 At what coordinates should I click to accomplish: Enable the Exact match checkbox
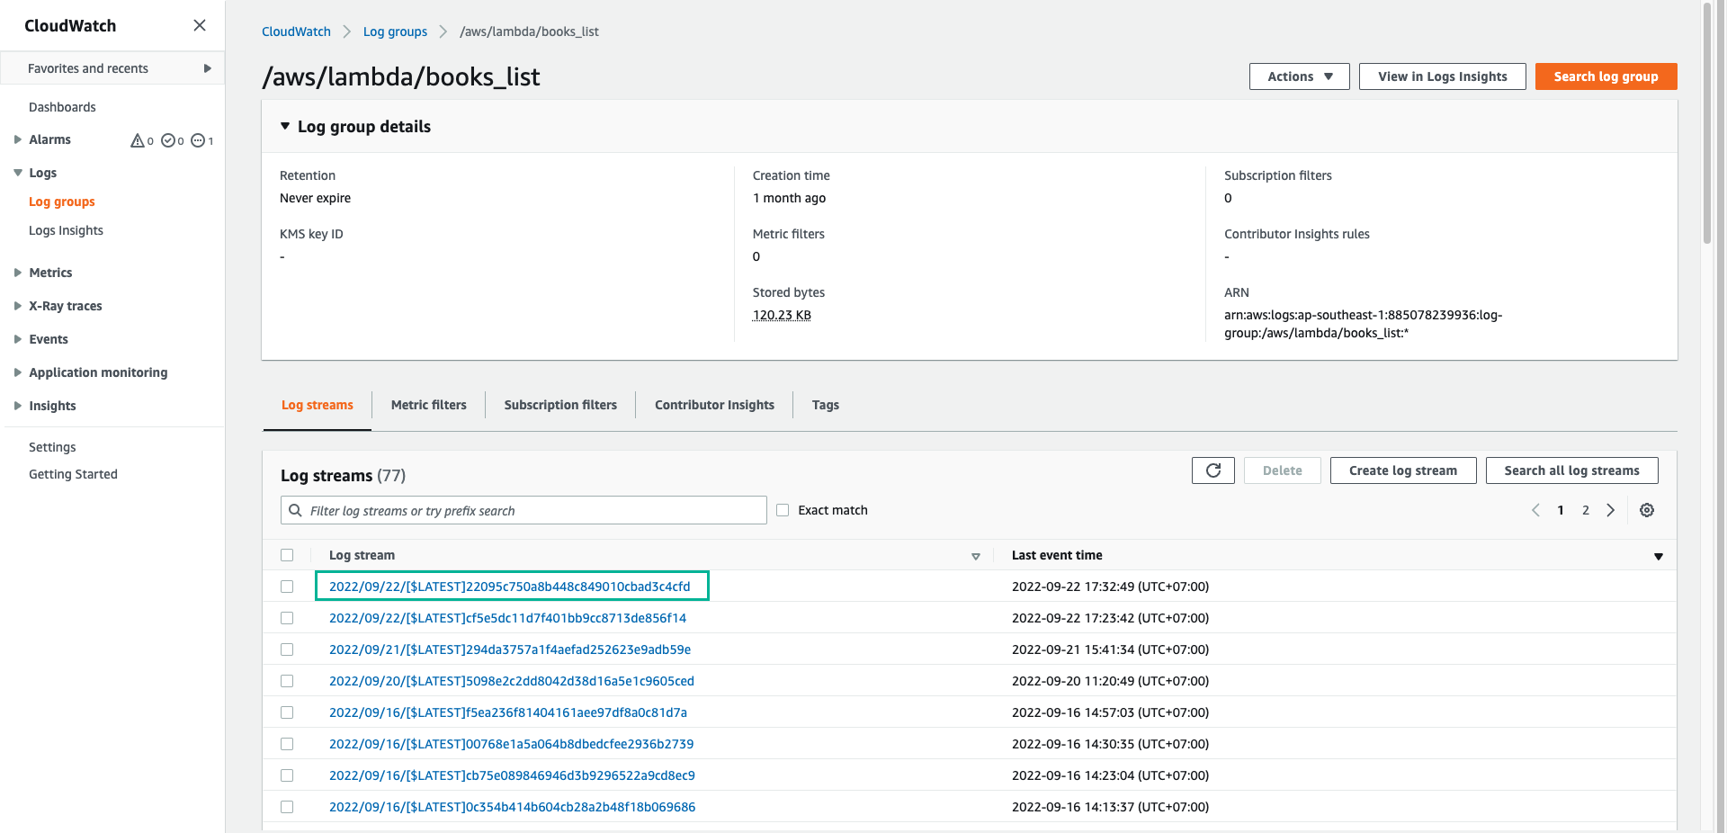click(x=783, y=510)
